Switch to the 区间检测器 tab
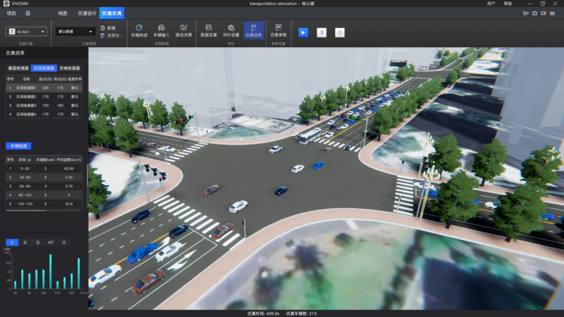Screen dimensions: 564x317 pyautogui.click(x=44, y=68)
